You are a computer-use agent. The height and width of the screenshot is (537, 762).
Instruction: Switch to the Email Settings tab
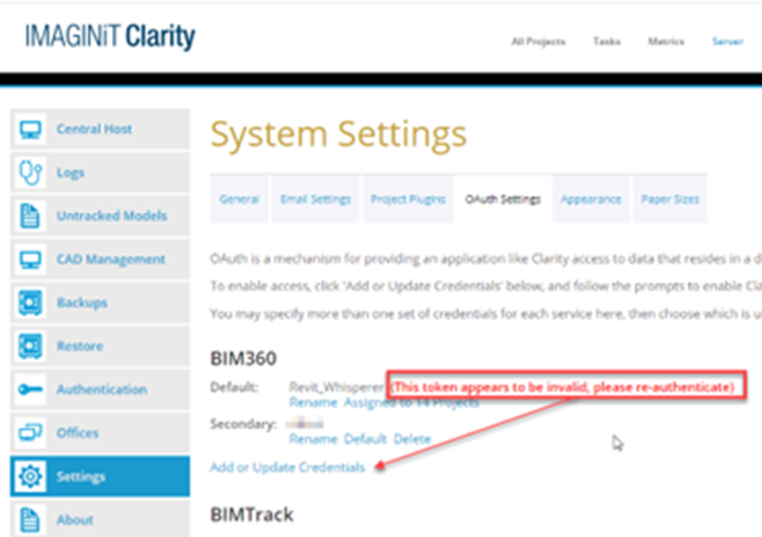click(315, 199)
